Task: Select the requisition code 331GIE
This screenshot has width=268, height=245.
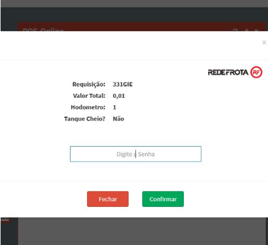Action: coord(122,84)
